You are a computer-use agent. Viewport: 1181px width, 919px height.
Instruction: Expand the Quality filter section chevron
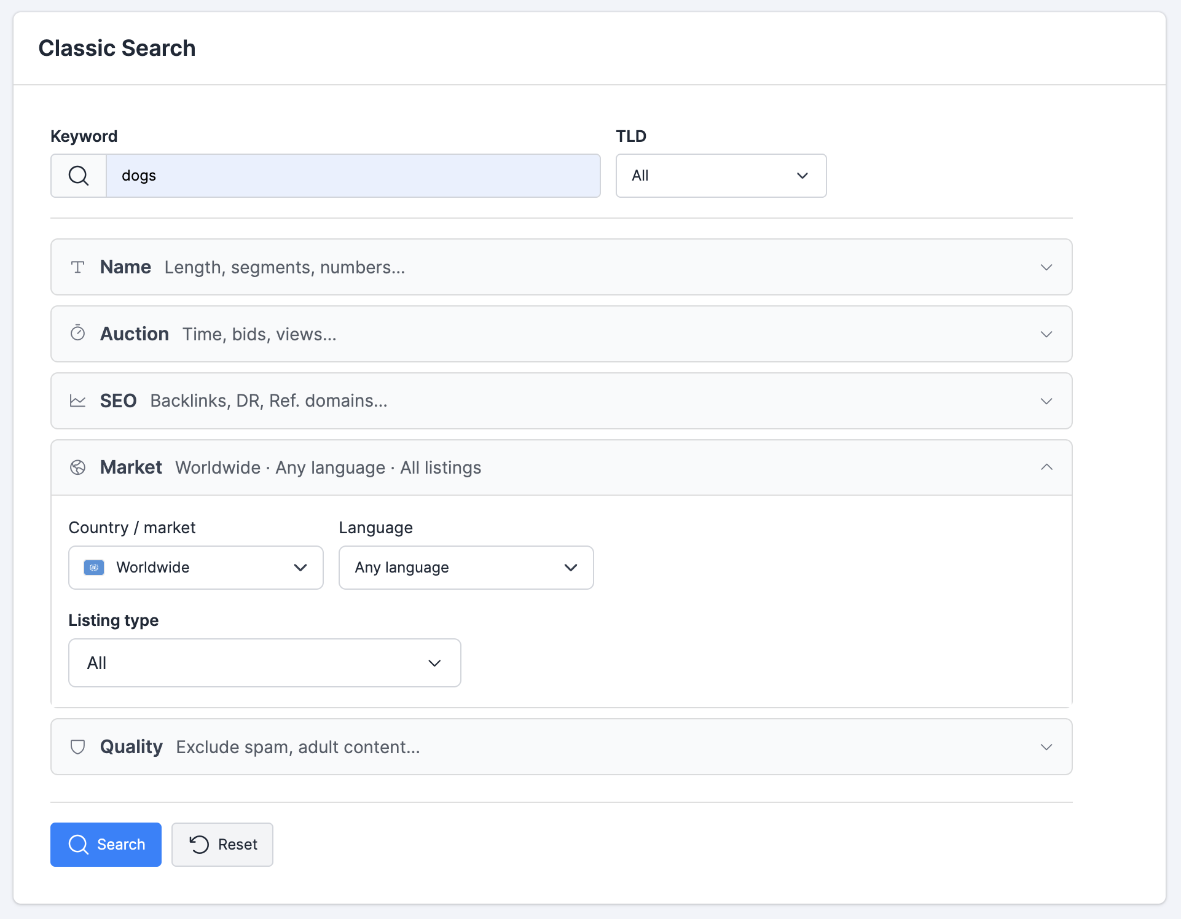pos(1046,747)
